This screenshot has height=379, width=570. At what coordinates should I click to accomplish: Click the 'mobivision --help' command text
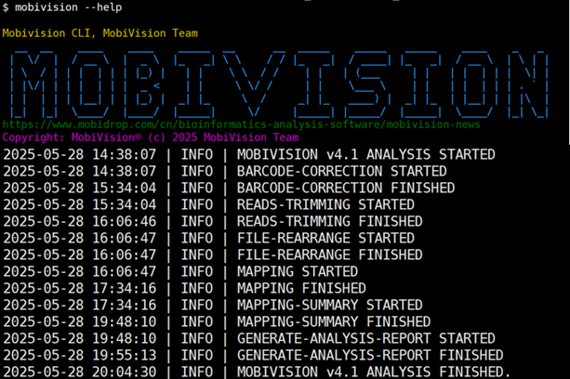coord(68,7)
